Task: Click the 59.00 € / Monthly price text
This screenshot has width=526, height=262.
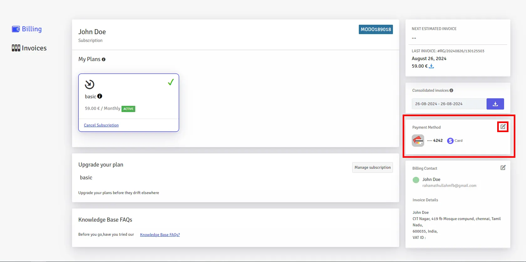Action: [102, 109]
